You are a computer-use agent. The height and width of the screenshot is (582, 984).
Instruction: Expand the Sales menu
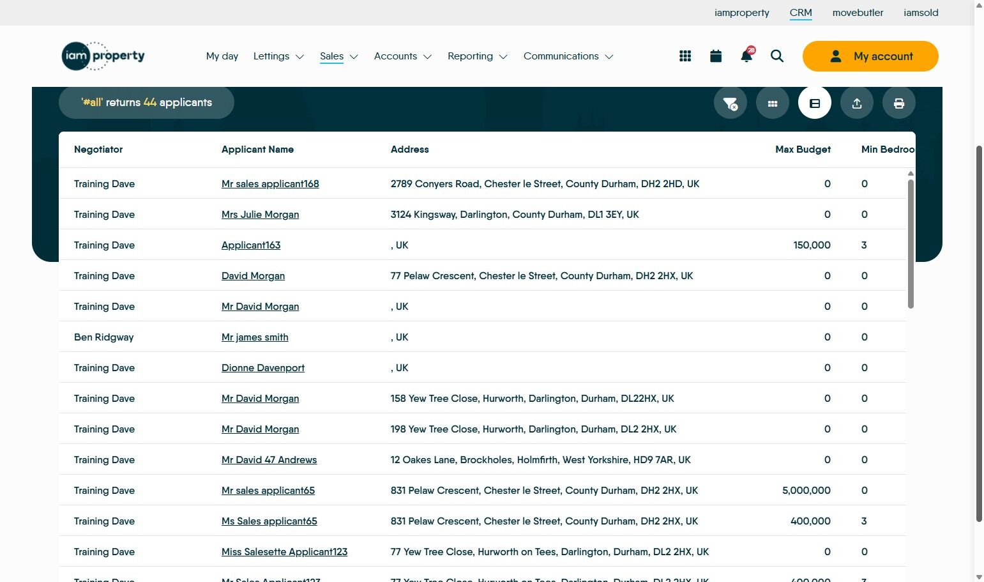339,56
